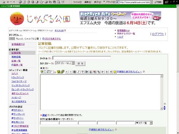The image size is (179, 134).
Task: Click the blue up arrow to shrink text area
Action: point(165,107)
